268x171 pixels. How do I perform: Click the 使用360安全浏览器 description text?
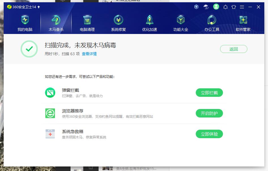[107, 117]
